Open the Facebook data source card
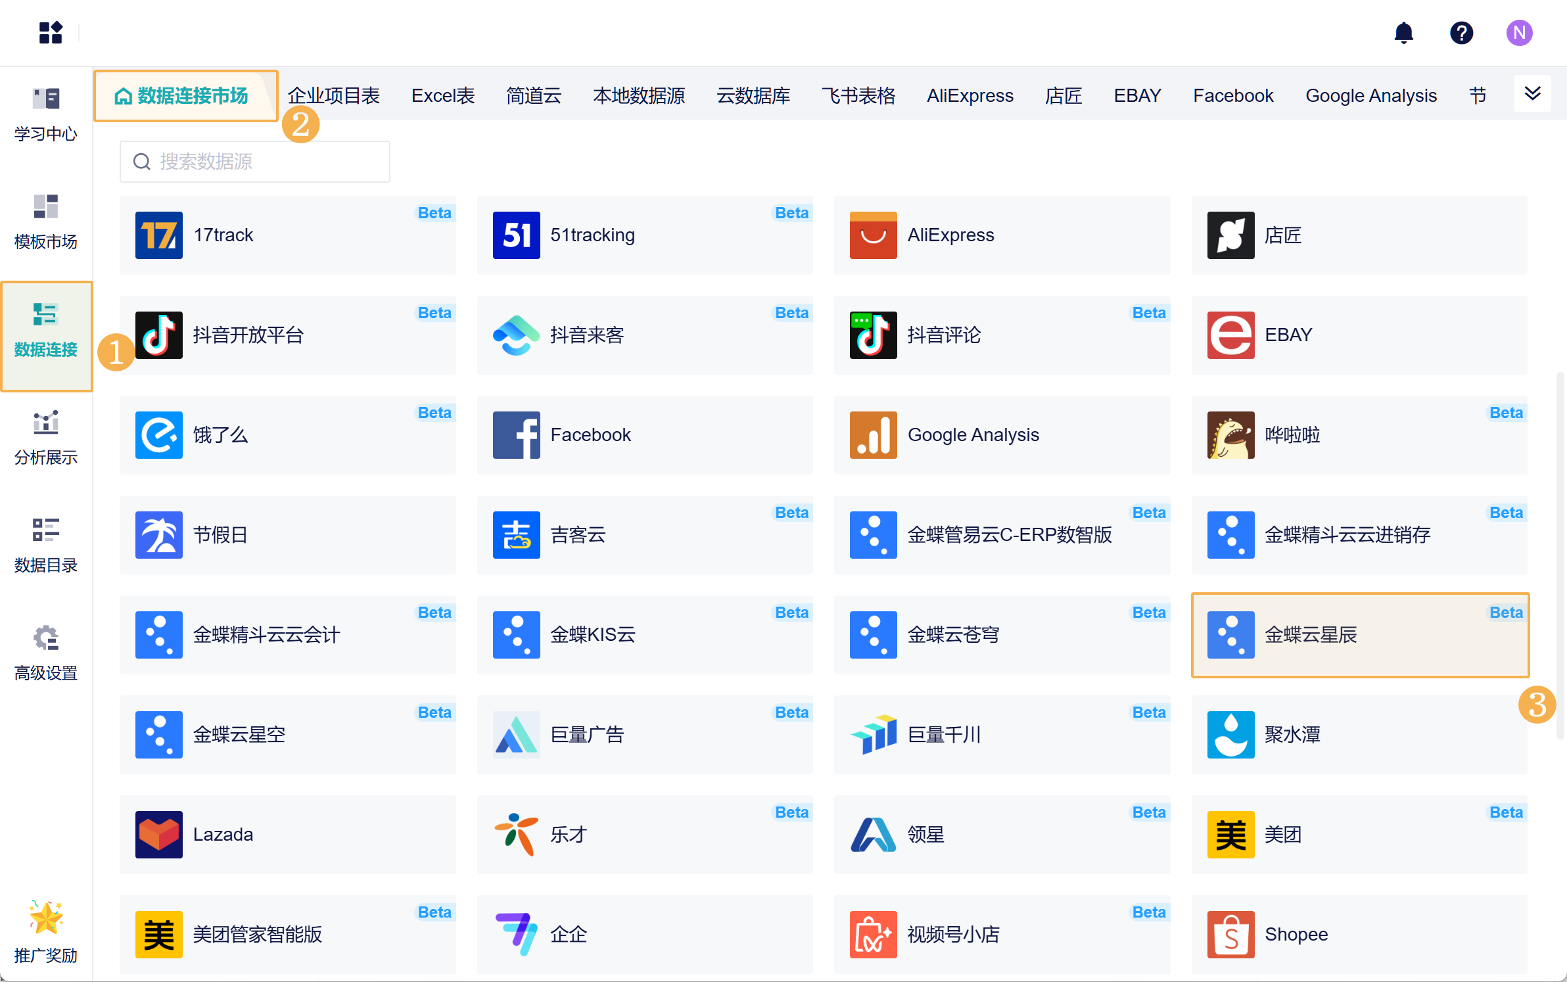Viewport: 1567px width, 982px height. point(644,435)
